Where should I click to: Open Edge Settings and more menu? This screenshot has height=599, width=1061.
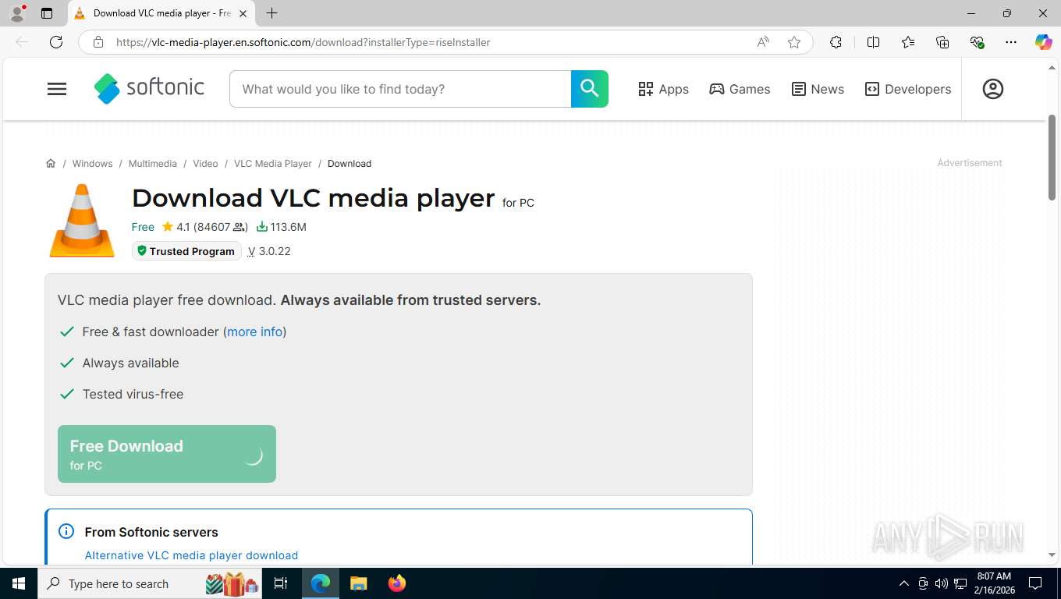coord(1011,42)
